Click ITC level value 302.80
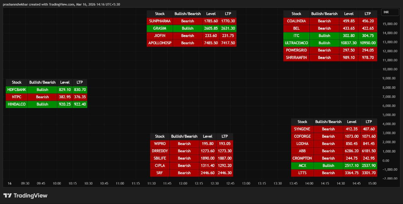The image size is (403, 204). [349, 35]
